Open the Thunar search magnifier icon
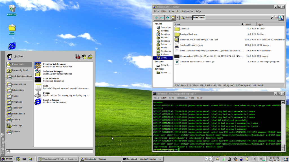Viewport: 289px width, 162px height. coord(281,17)
